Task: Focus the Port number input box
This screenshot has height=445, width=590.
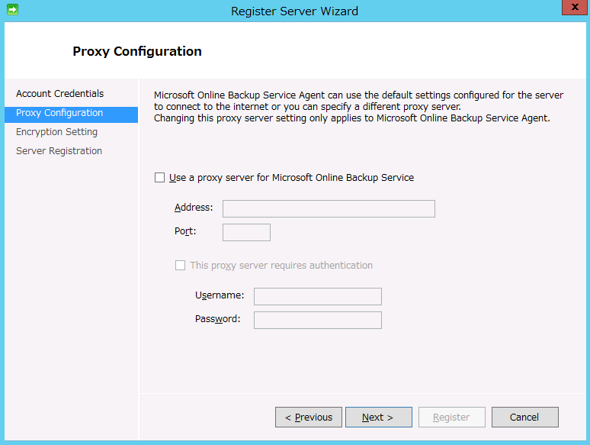Action: [246, 232]
